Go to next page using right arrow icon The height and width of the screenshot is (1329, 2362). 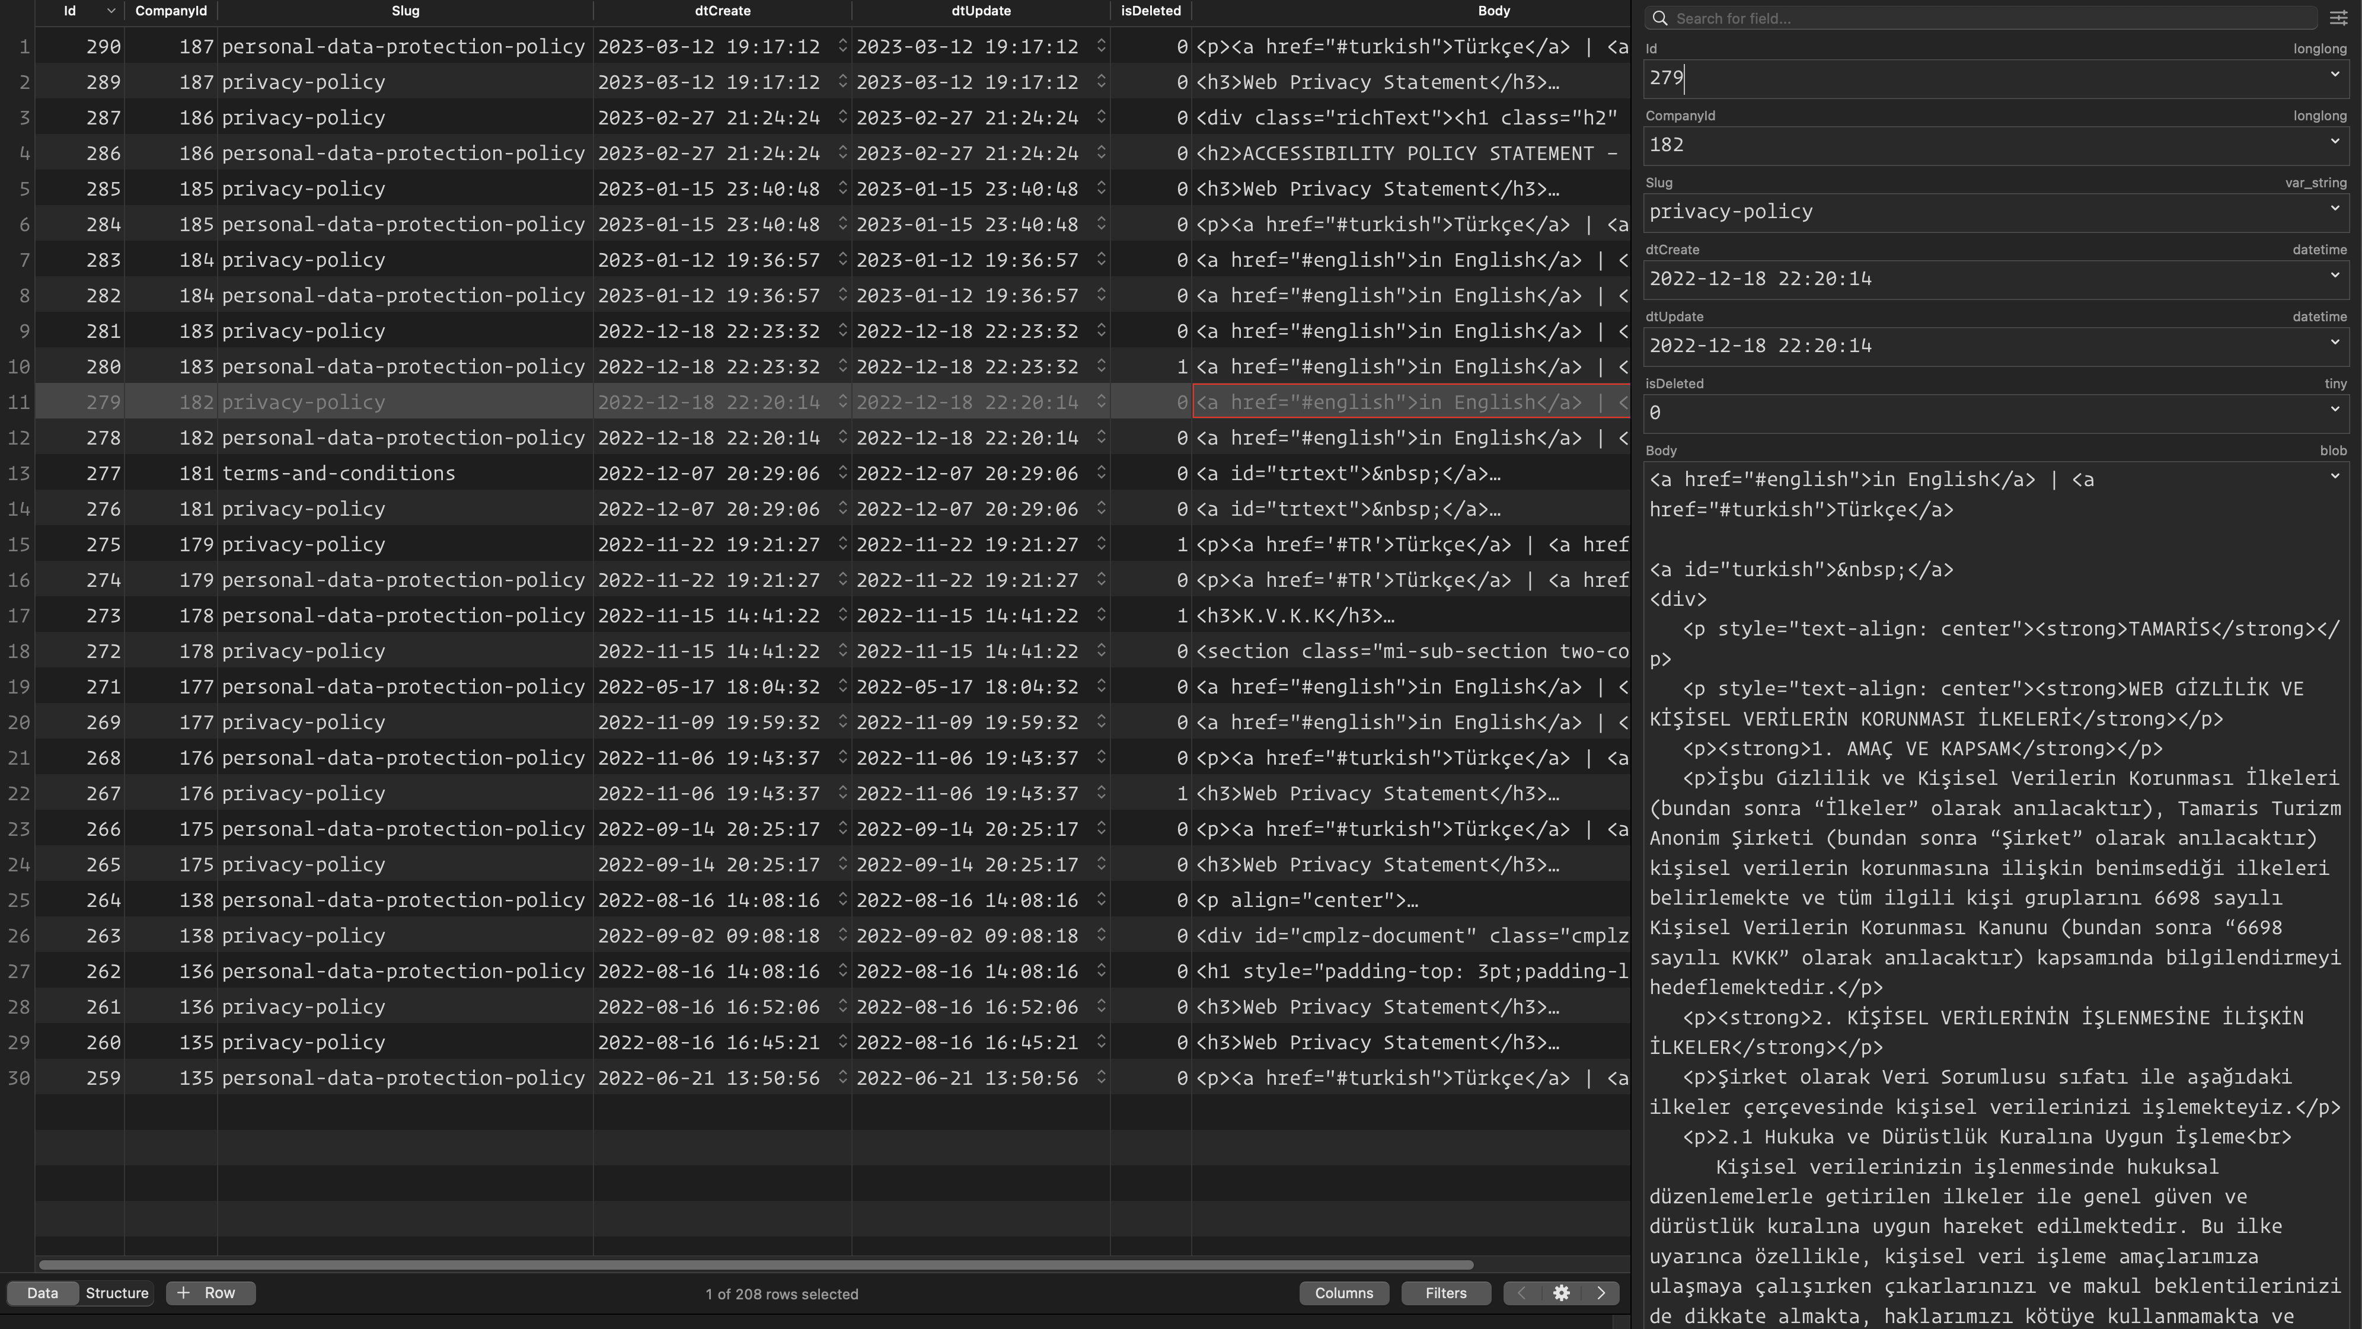point(1601,1293)
